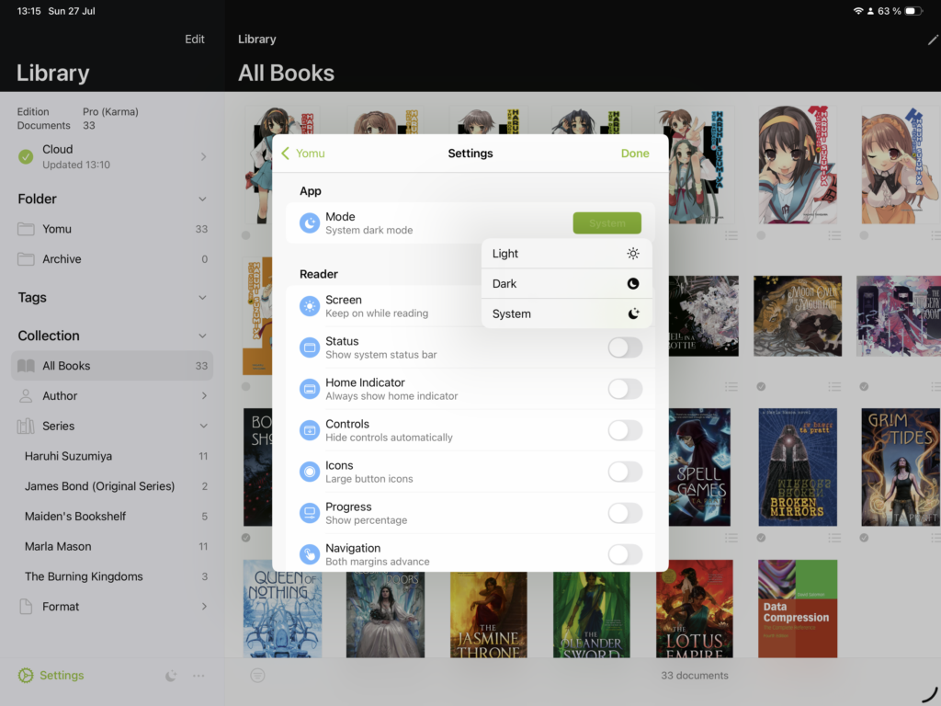Click the Author person icon
This screenshot has height=706, width=941.
point(26,395)
